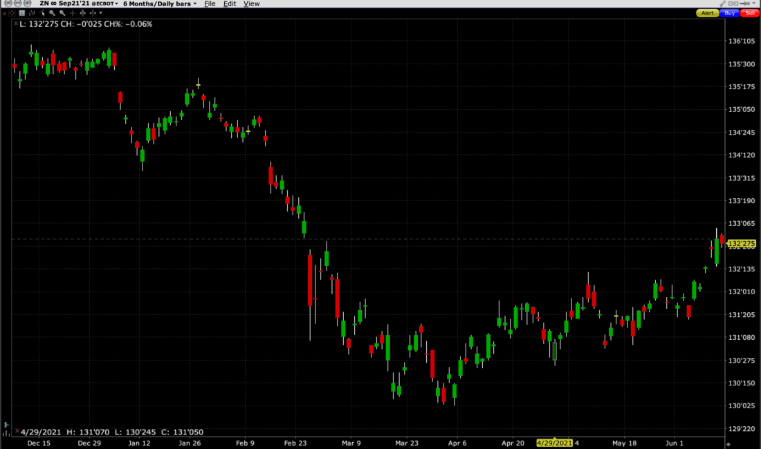Click the small bar chart icon bottom-left
Screen dimensions: 761x449
click(x=7, y=433)
